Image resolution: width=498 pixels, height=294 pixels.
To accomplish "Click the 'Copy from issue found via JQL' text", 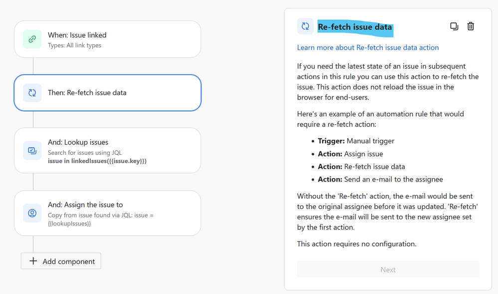I will [x=101, y=219].
